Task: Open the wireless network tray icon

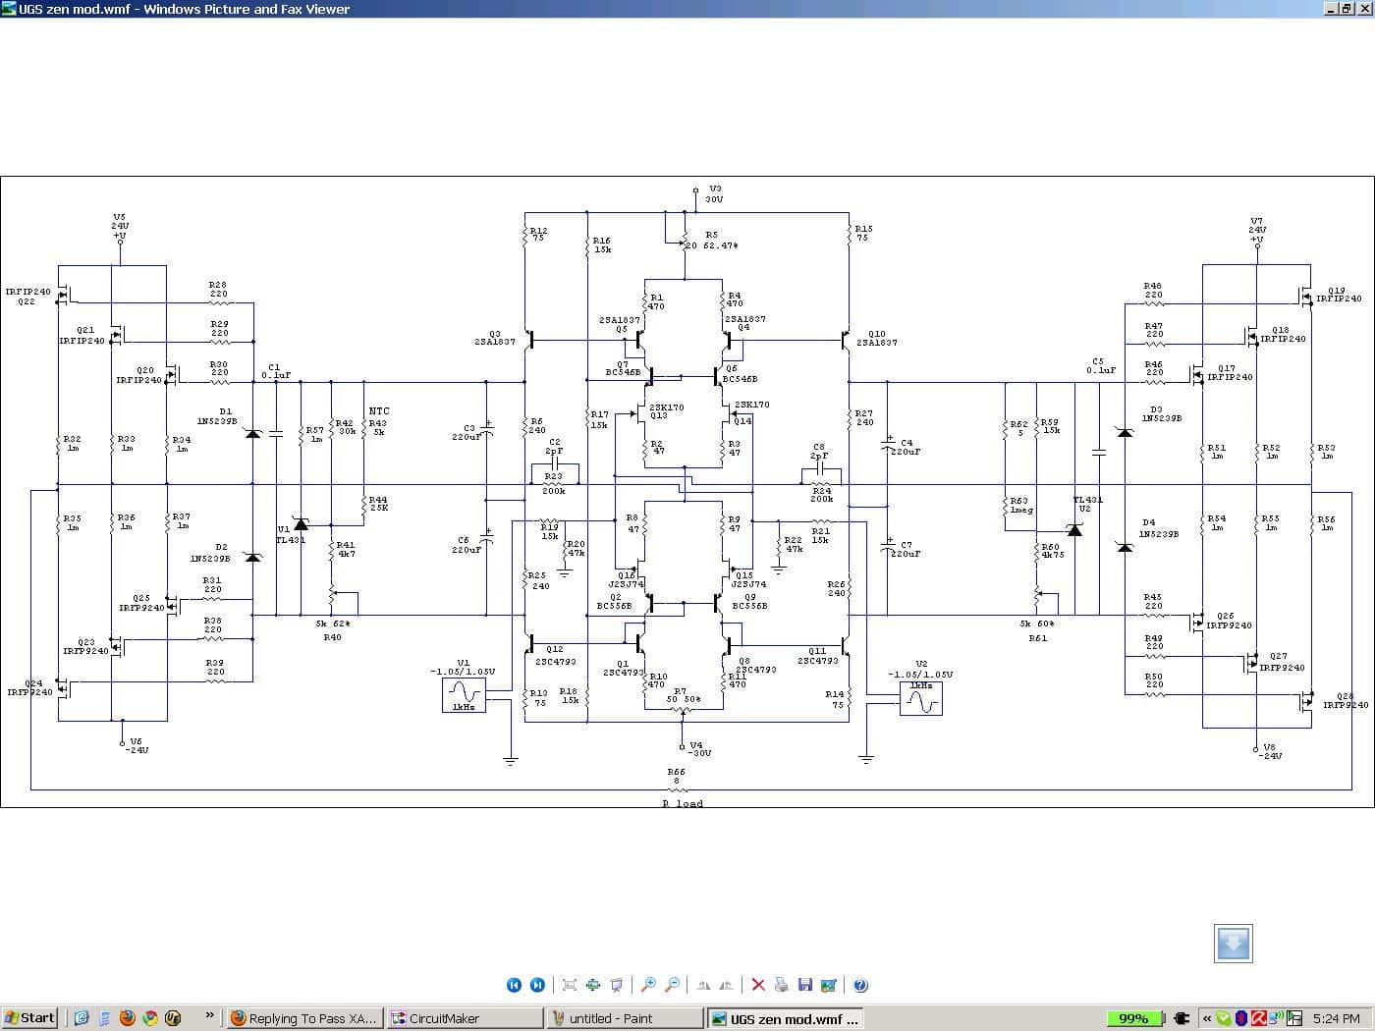Action: (1275, 1018)
